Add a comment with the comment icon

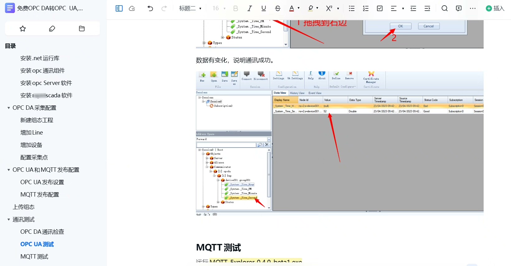(x=459, y=8)
